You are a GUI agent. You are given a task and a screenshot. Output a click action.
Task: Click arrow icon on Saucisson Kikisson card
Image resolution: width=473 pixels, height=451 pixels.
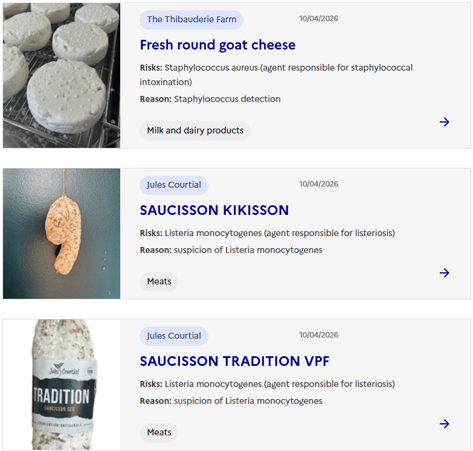445,273
